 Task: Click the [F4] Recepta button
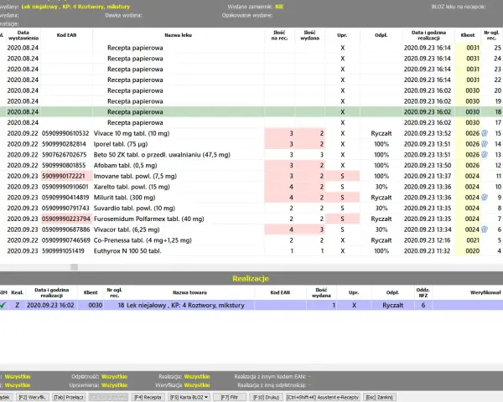pos(148,397)
